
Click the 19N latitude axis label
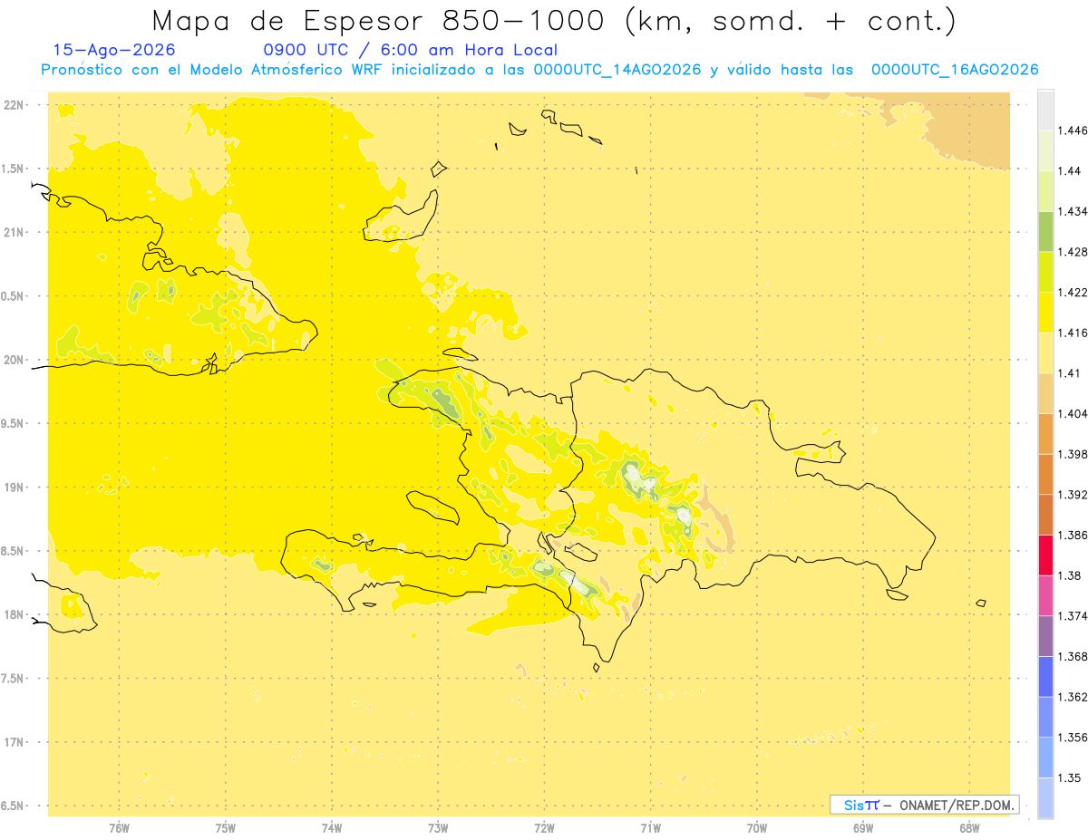(x=15, y=488)
